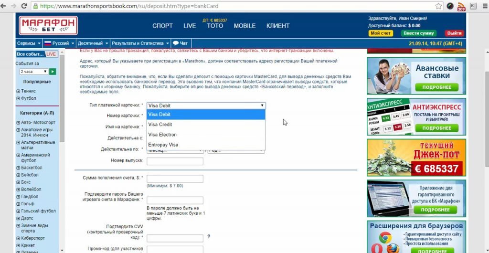Open the Зимние виды спорта category
This screenshot has width=489, height=253.
[34, 228]
